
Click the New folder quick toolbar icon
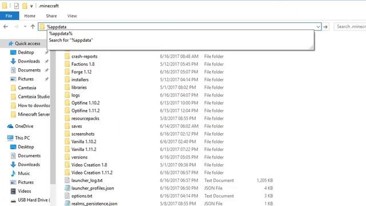[x=25, y=6]
